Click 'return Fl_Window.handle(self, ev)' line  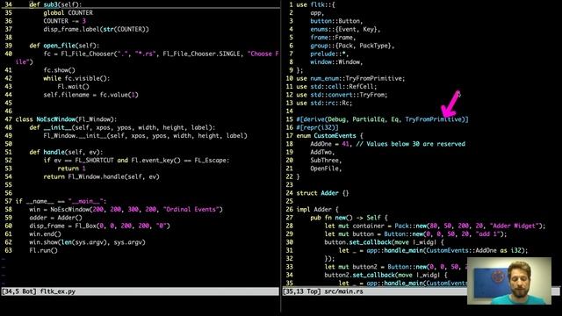coord(102,176)
